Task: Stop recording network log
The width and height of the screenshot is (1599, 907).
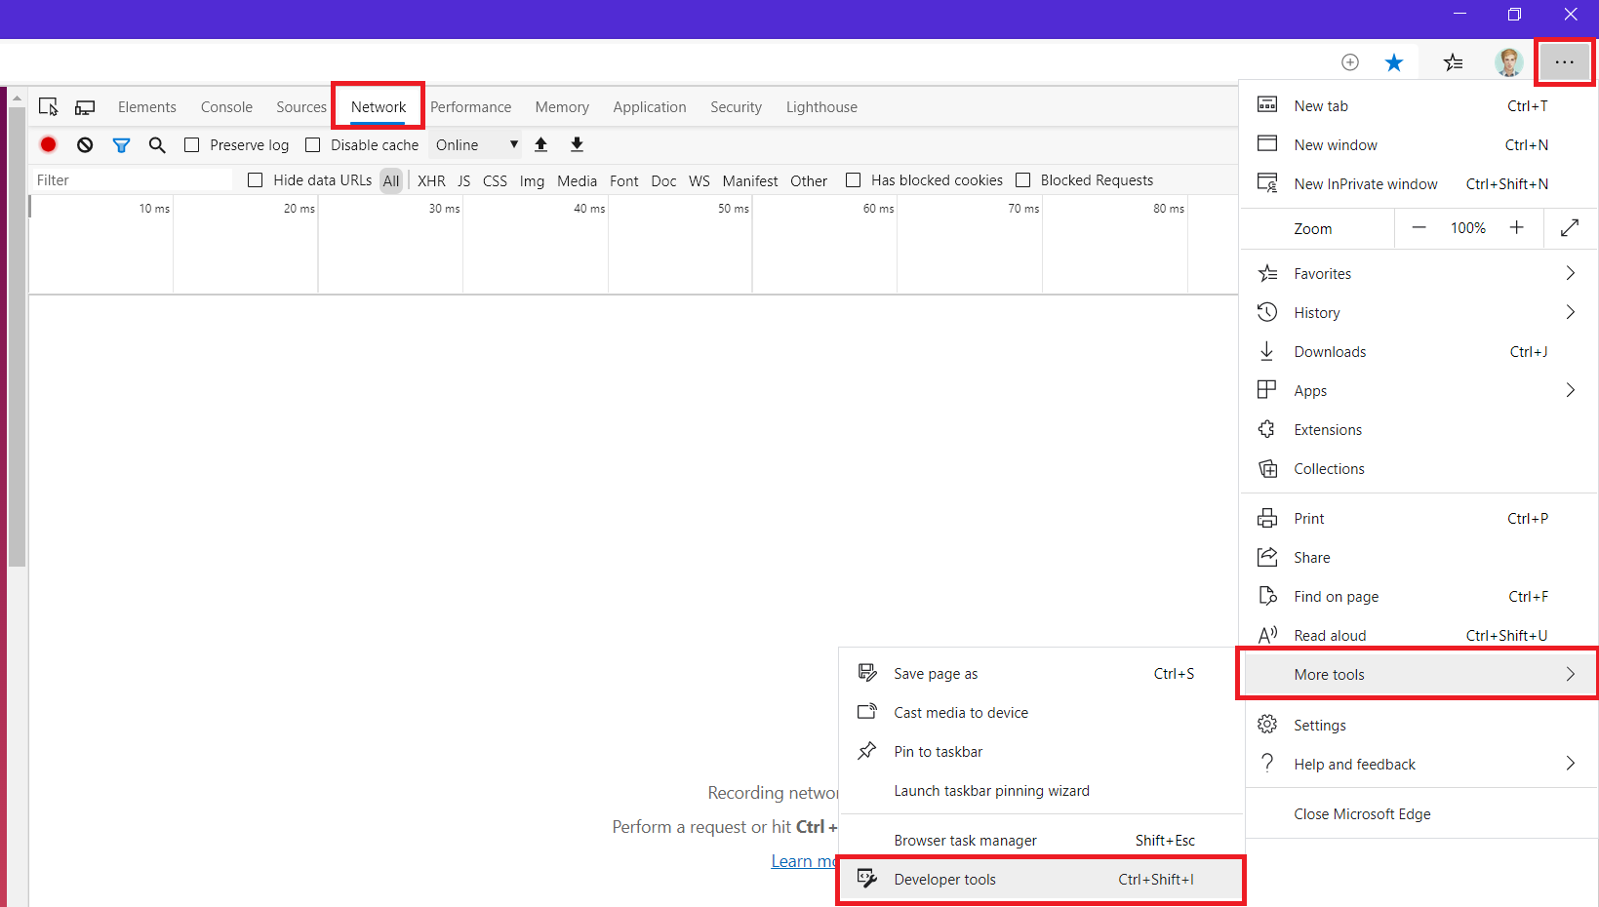Action: tap(48, 144)
